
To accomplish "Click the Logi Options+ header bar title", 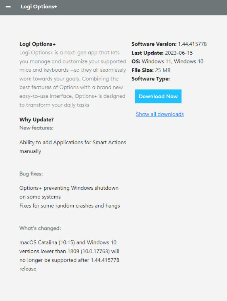I will click(39, 7).
